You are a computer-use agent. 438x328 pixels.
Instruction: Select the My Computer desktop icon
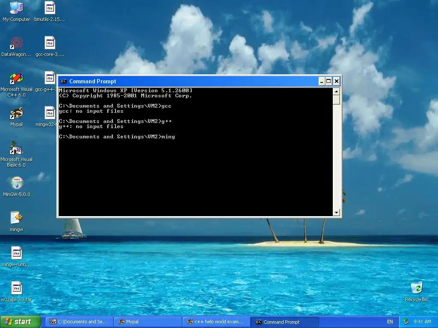coord(16,8)
